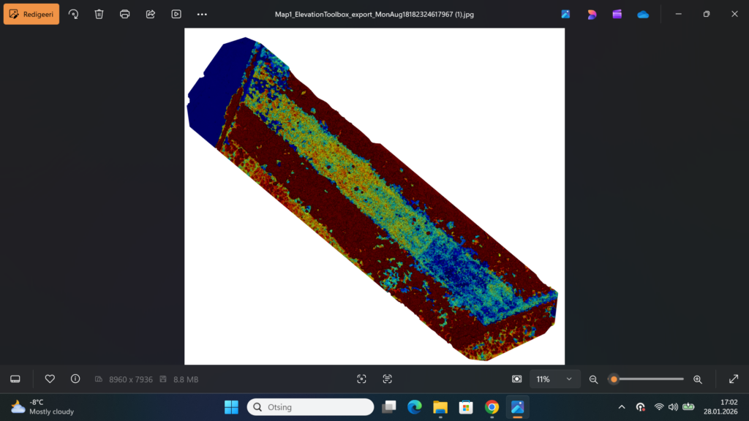Share the photo via the share icon
The image size is (749, 421).
(x=151, y=14)
